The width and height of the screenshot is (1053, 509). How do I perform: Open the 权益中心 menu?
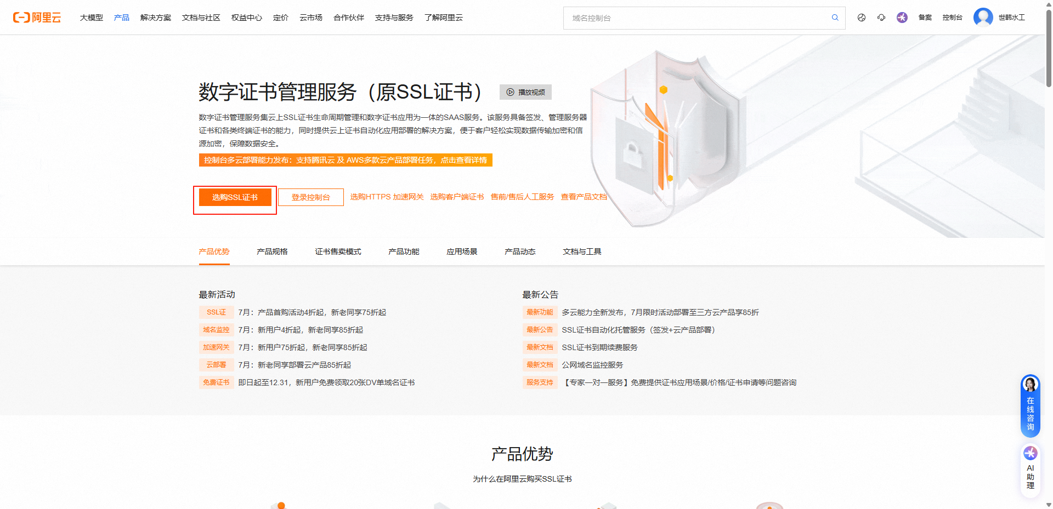click(247, 18)
